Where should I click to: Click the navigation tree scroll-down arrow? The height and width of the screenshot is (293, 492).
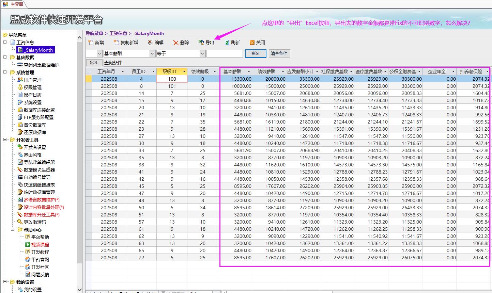(x=80, y=290)
